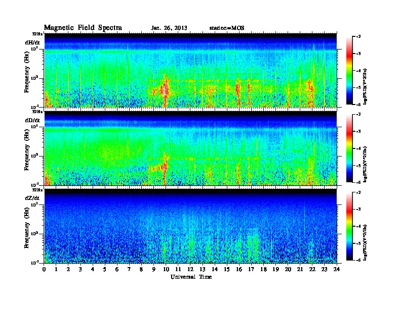
Task: Click hour tick label "14" on time axis
Action: pos(215,270)
